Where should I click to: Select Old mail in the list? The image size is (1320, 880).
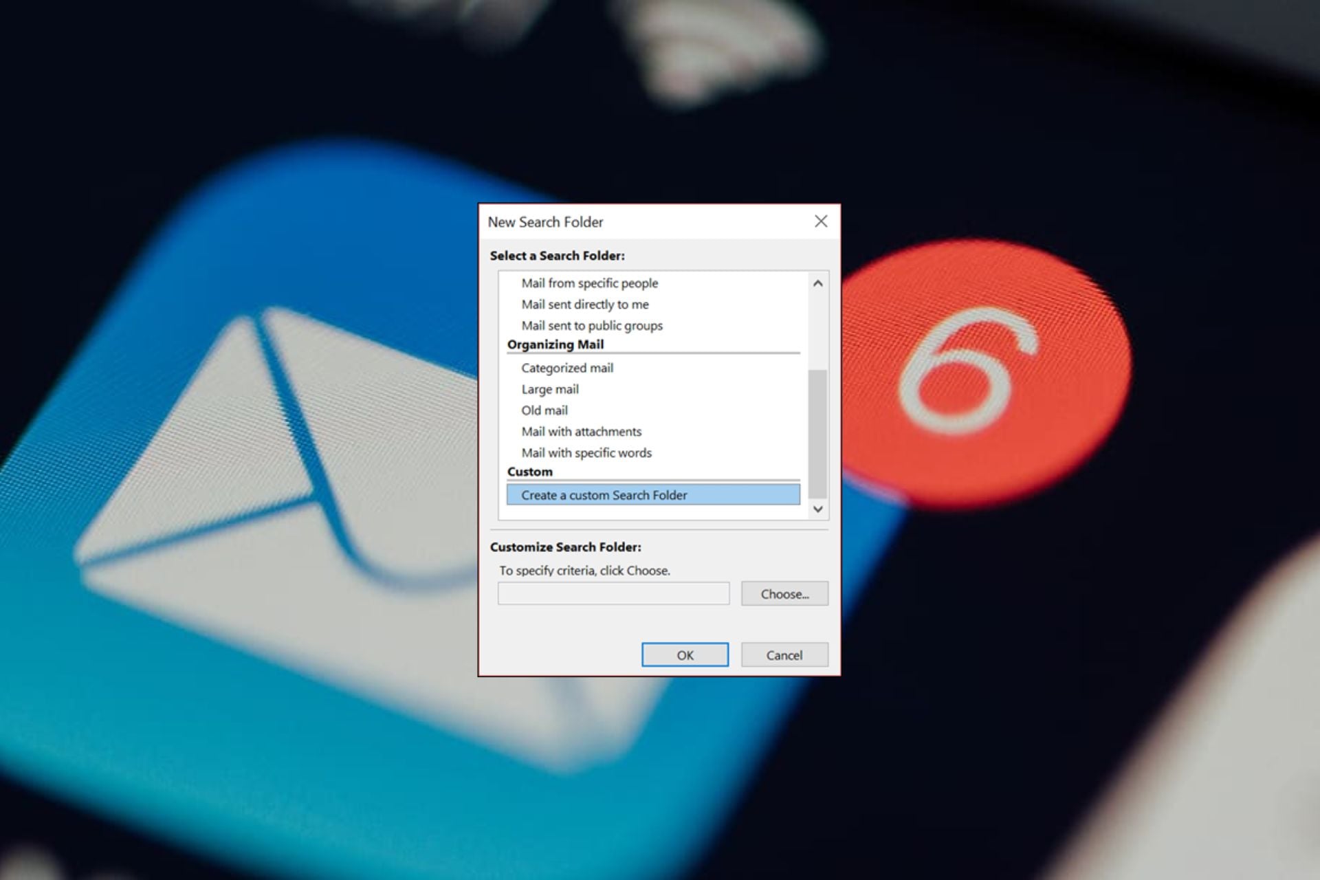[544, 410]
